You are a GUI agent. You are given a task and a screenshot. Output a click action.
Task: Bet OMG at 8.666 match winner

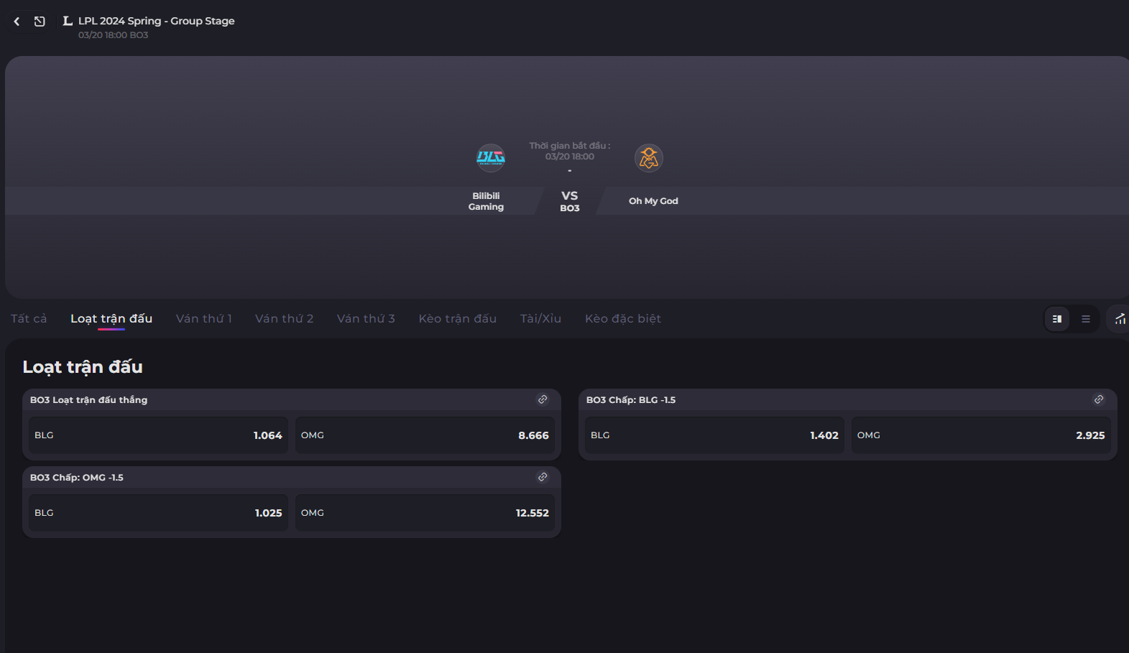tap(425, 435)
